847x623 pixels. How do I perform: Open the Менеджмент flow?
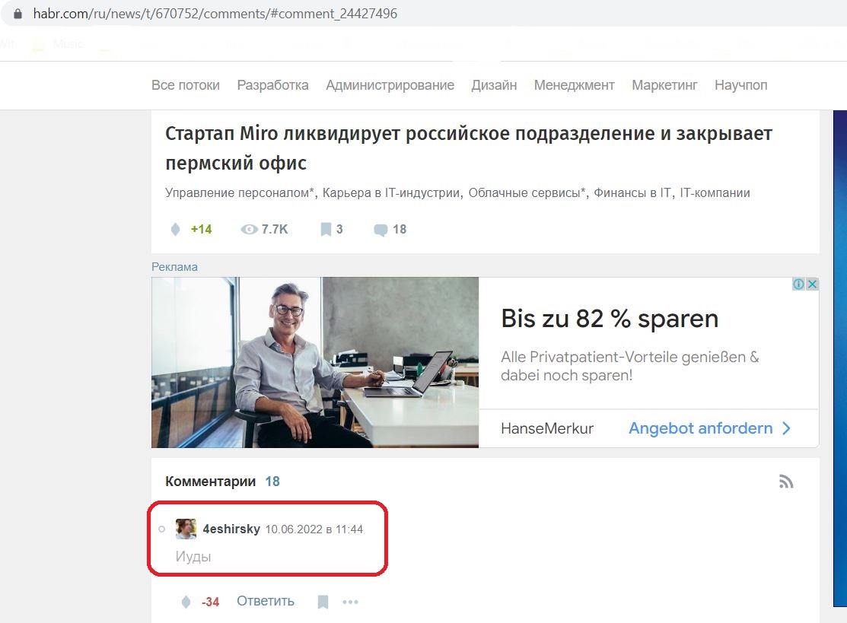[575, 85]
